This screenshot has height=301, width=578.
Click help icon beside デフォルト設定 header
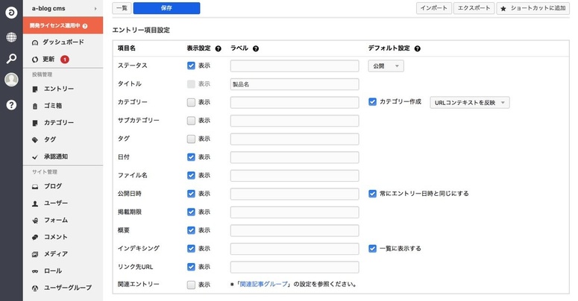point(417,48)
